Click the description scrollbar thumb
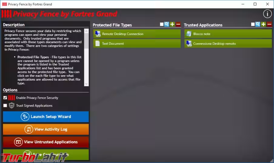The image size is (274, 163). click(x=86, y=41)
